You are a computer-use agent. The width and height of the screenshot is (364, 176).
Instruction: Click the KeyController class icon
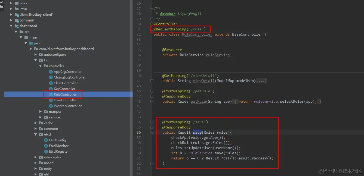(x=51, y=89)
